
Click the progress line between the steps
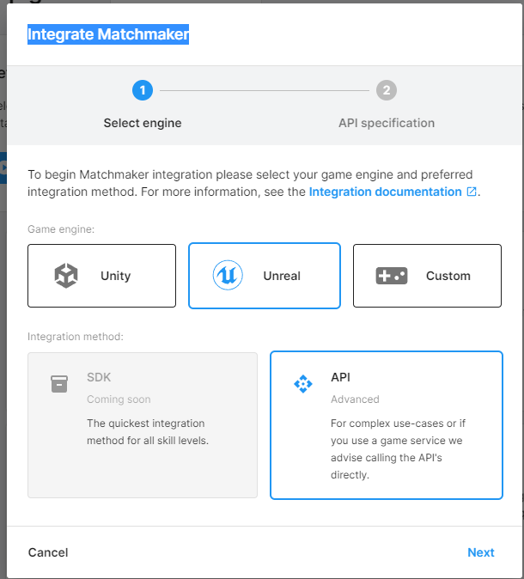point(265,90)
